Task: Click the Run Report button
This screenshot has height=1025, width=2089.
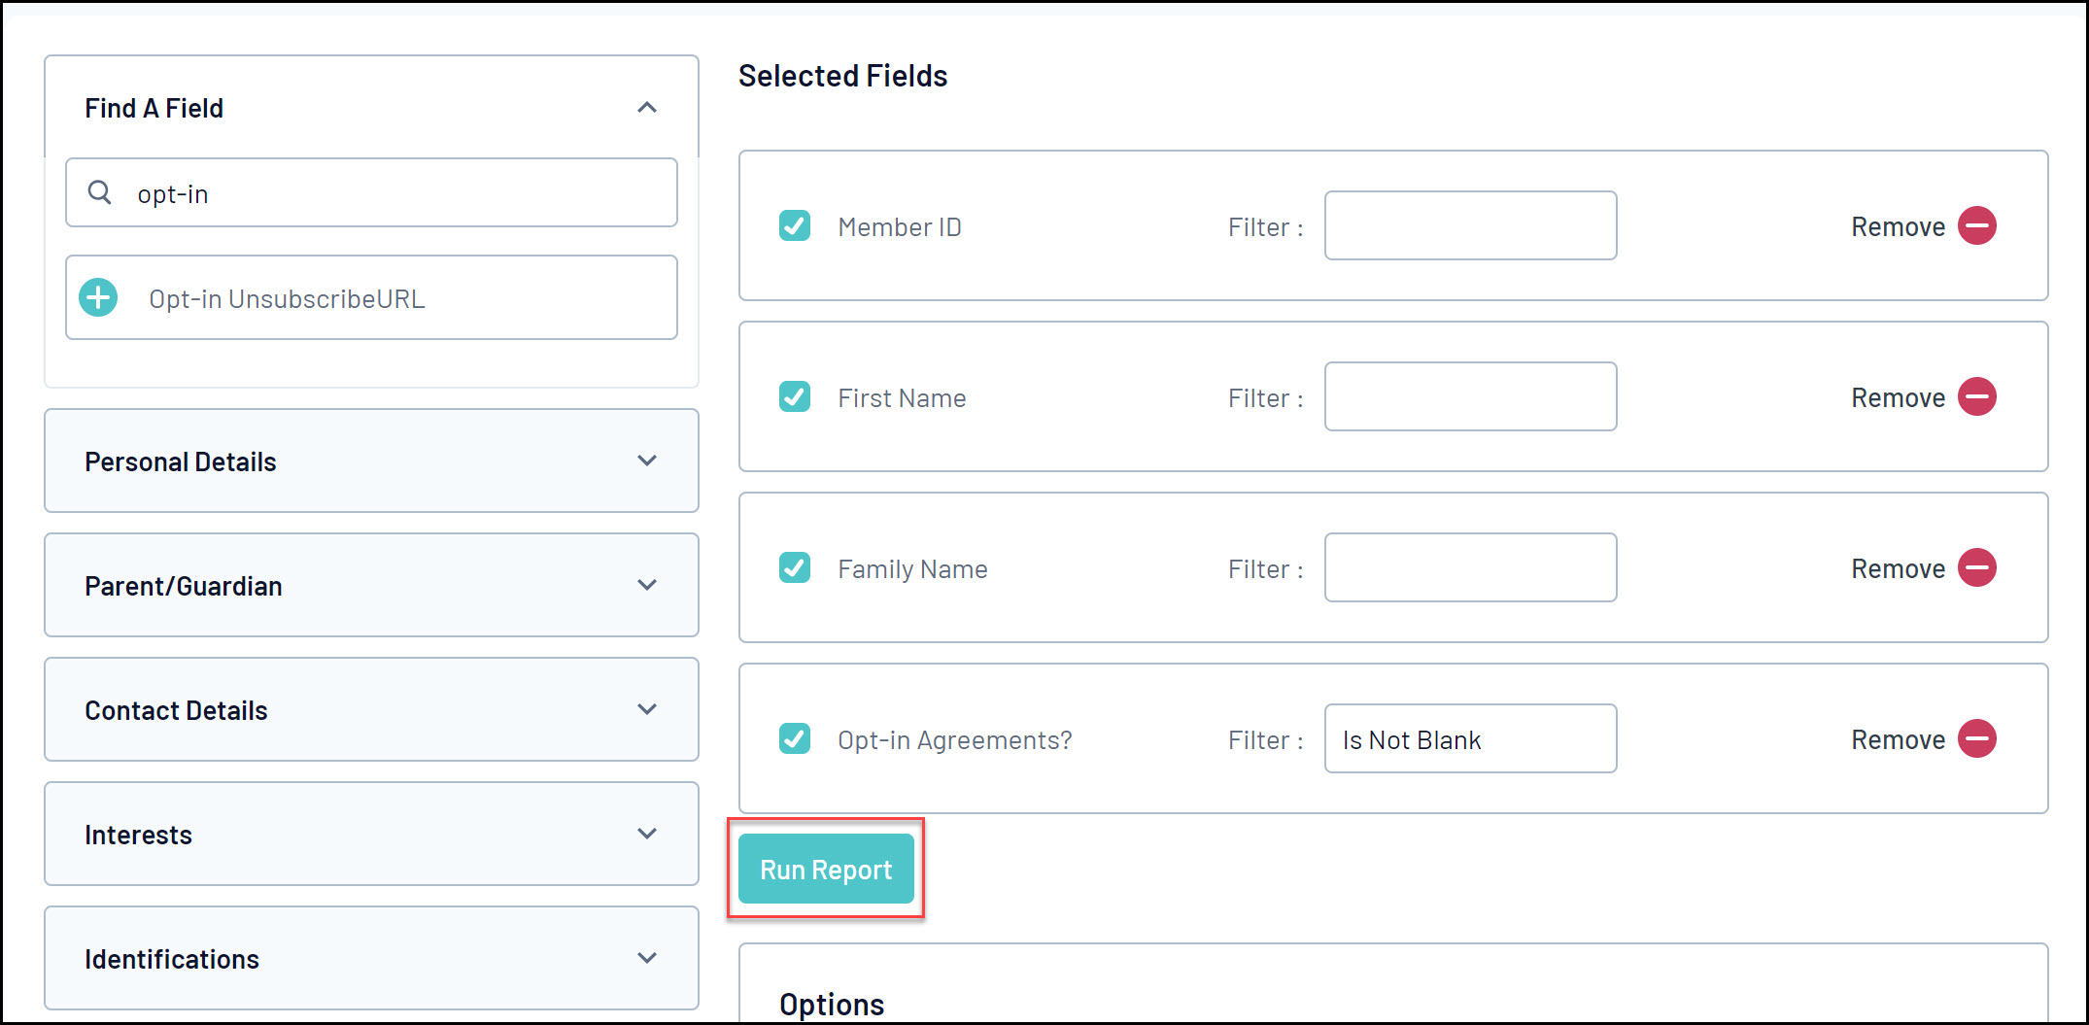Action: click(x=826, y=869)
